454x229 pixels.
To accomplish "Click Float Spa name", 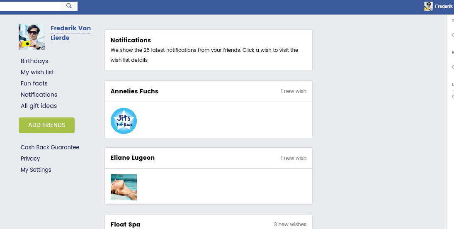I will [x=125, y=224].
